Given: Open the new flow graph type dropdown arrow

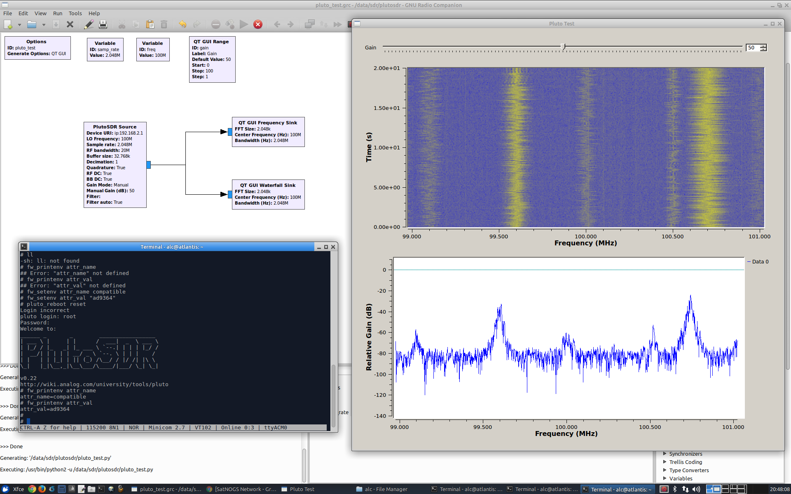Looking at the screenshot, I should (19, 25).
